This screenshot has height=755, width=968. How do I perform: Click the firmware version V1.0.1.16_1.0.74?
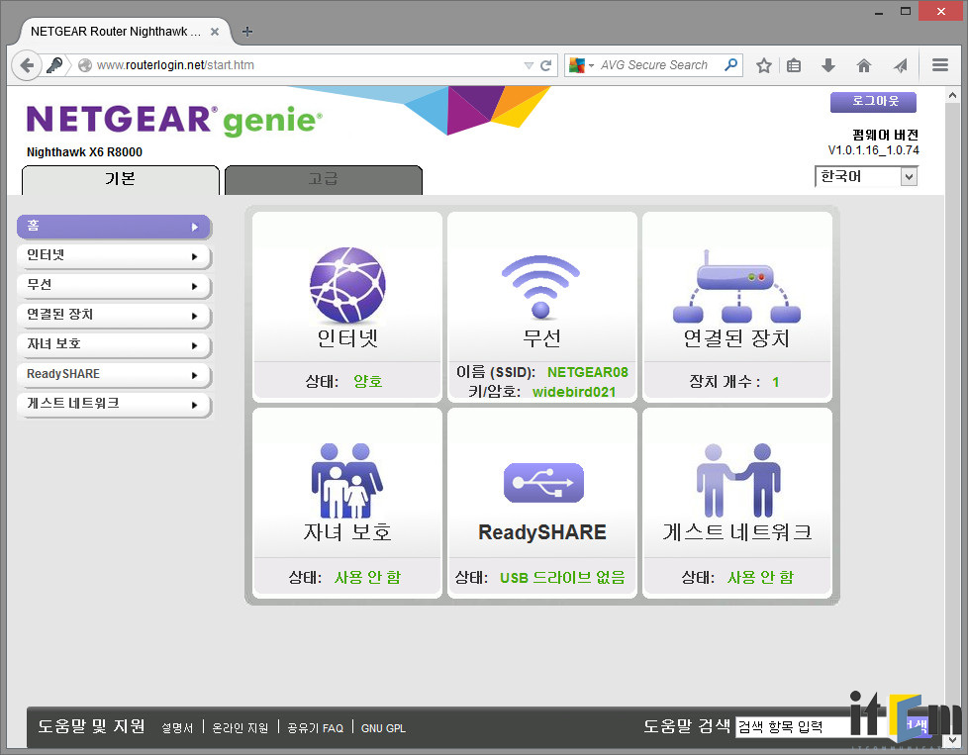coord(874,150)
